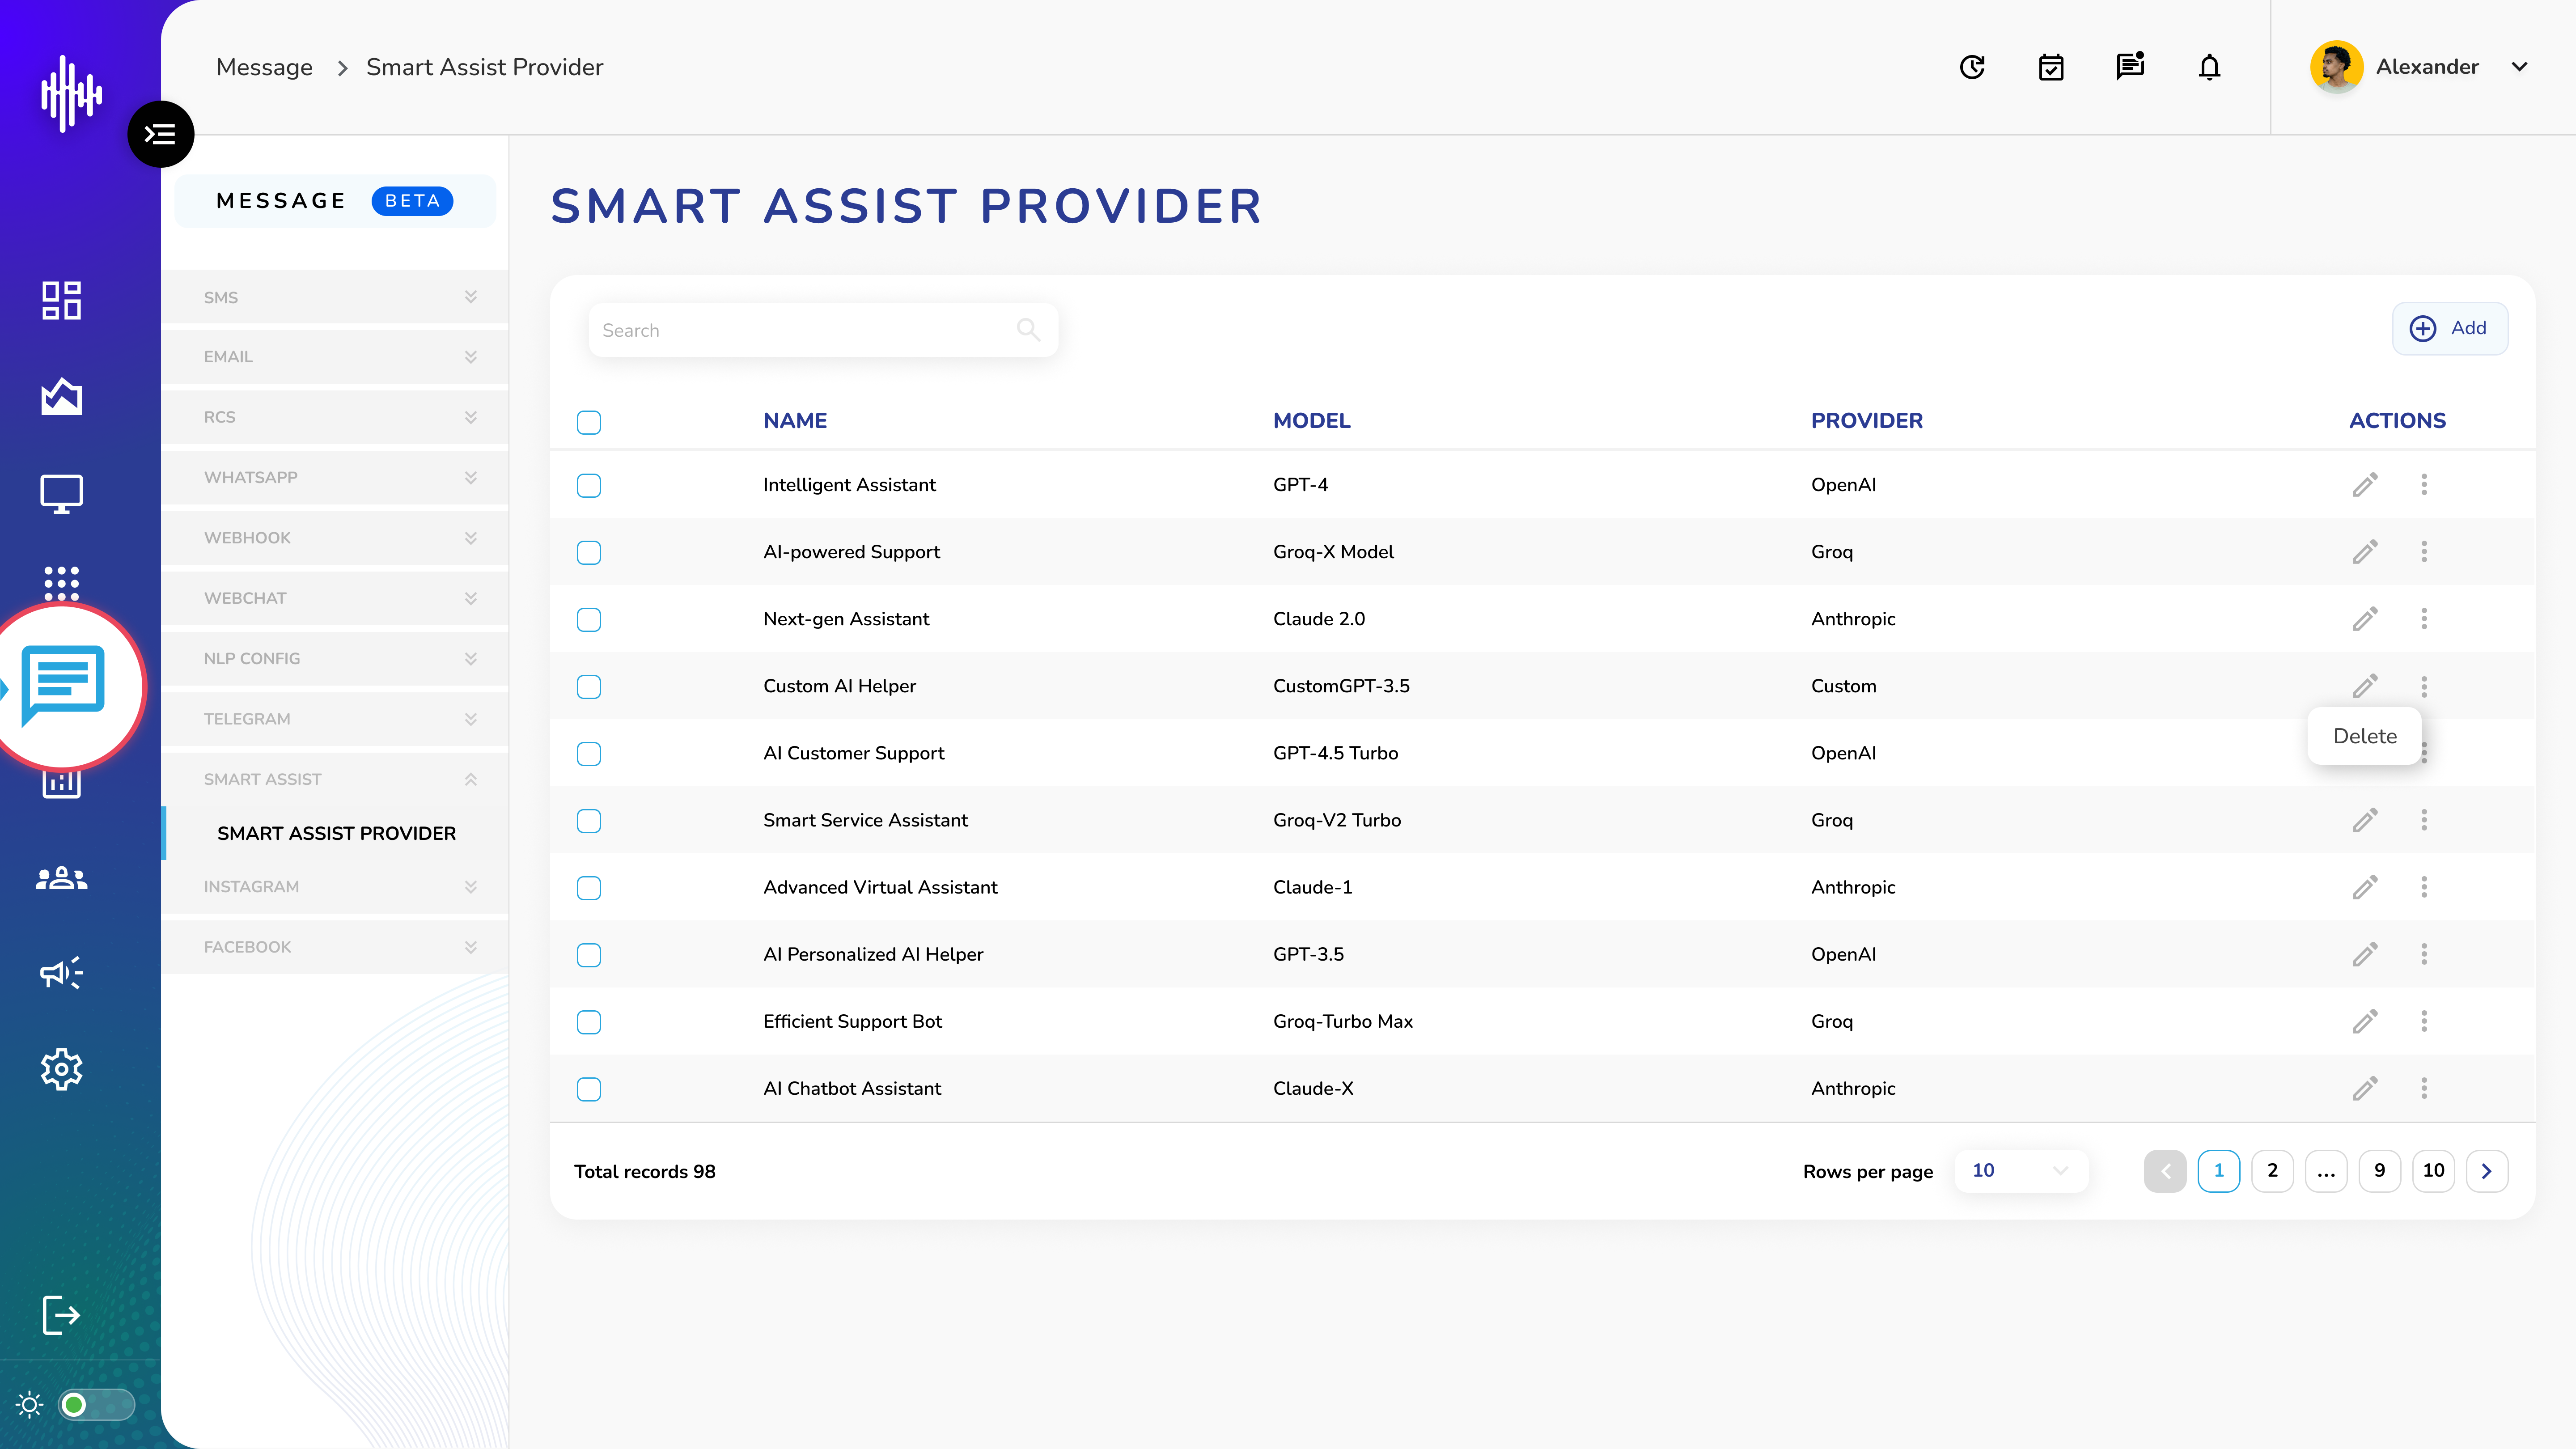The image size is (2576, 1449).
Task: Click the next page arrow button
Action: tap(2487, 1170)
